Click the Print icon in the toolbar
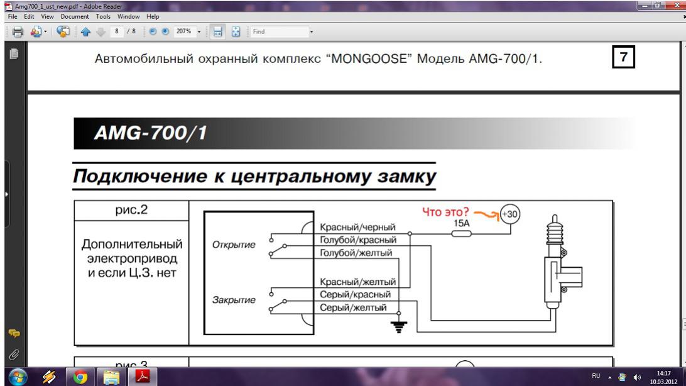Screen dimensions: 686x386 18,31
